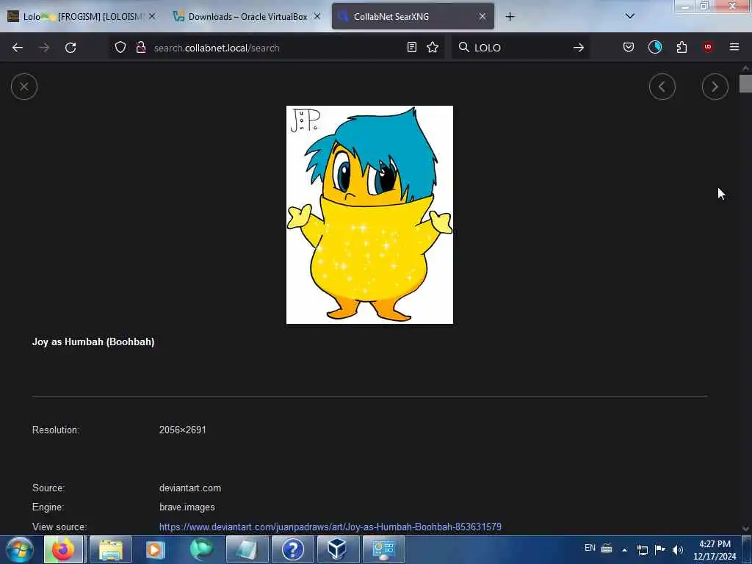Bookmark this page with star icon

[x=433, y=48]
